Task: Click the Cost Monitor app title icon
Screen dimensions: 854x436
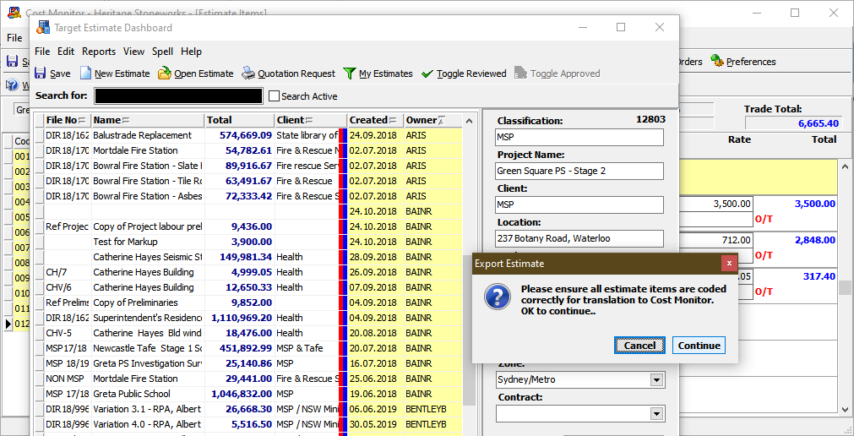Action: point(14,13)
